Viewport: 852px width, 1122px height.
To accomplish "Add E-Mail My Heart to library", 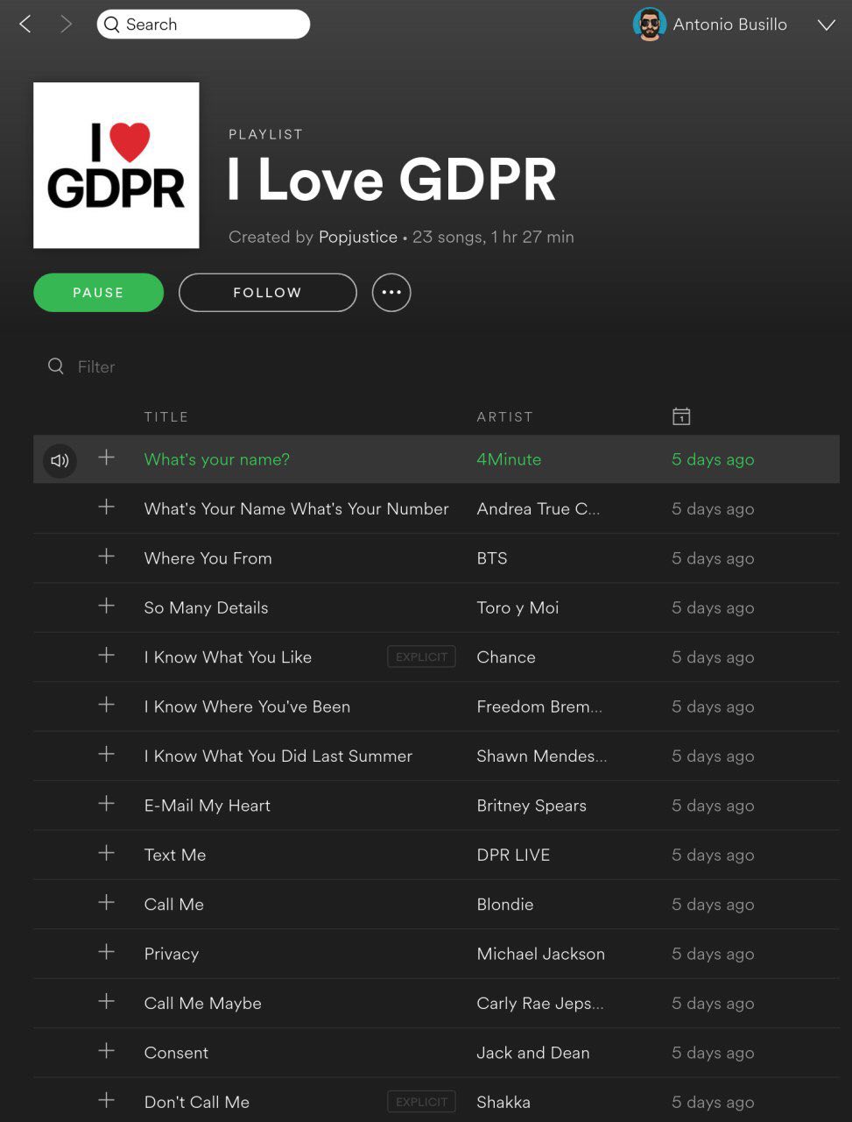I will click(106, 804).
